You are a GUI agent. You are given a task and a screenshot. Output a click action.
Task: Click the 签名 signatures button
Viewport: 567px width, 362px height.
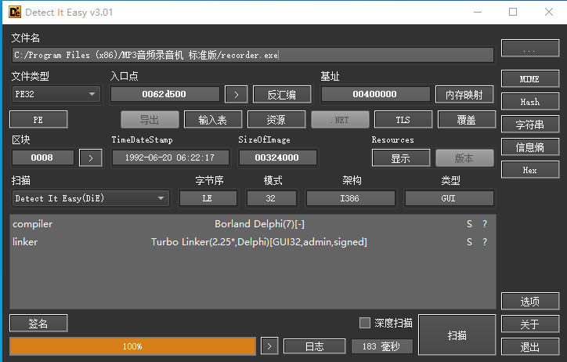tap(38, 324)
